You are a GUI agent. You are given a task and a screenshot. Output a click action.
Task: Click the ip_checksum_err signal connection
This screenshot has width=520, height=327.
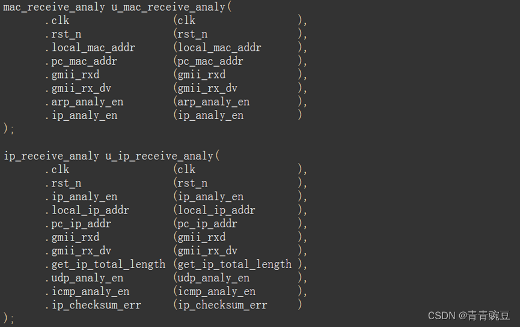click(222, 305)
